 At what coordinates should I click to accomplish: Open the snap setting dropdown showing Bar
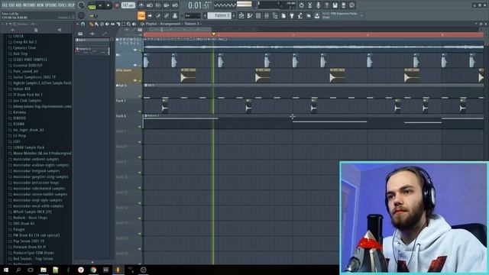[193, 15]
